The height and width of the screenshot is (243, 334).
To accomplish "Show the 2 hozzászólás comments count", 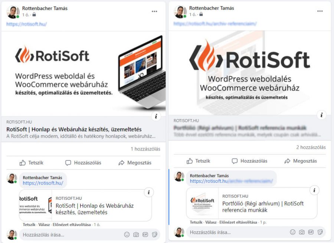I will click(311, 147).
